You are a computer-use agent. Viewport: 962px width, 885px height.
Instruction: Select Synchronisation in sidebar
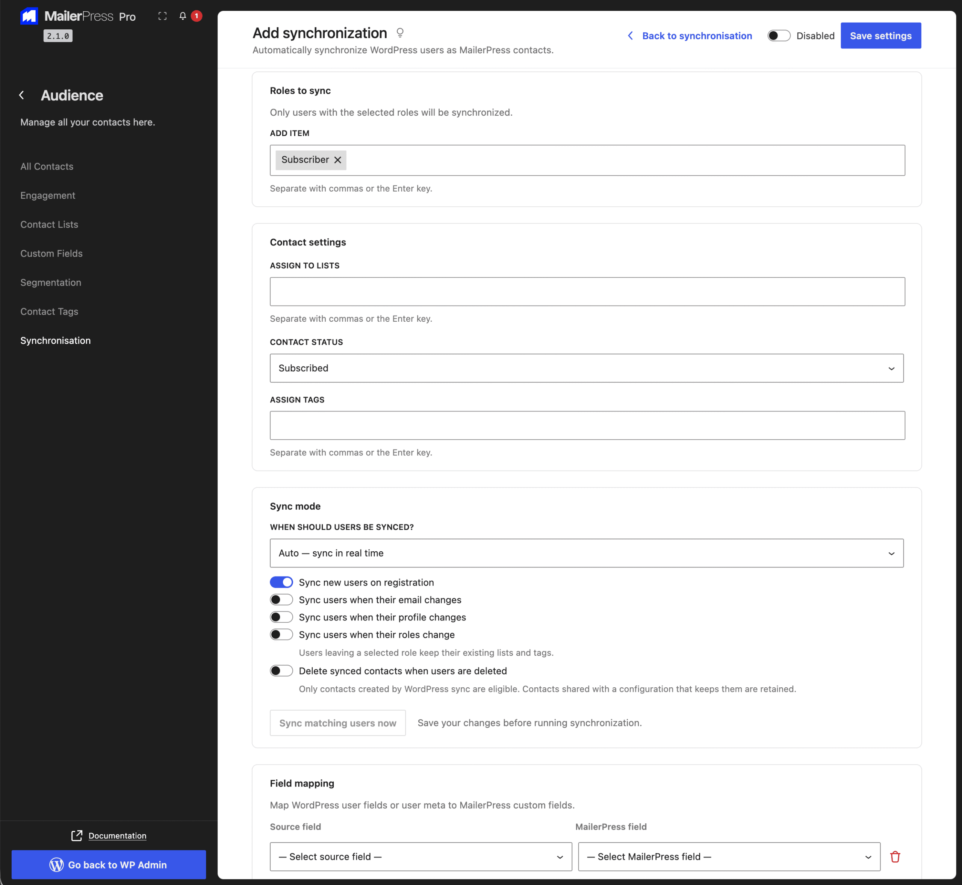(x=56, y=340)
